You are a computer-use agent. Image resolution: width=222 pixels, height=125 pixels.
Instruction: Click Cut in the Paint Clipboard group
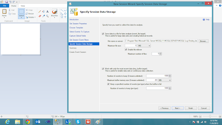(x=11, y=10)
